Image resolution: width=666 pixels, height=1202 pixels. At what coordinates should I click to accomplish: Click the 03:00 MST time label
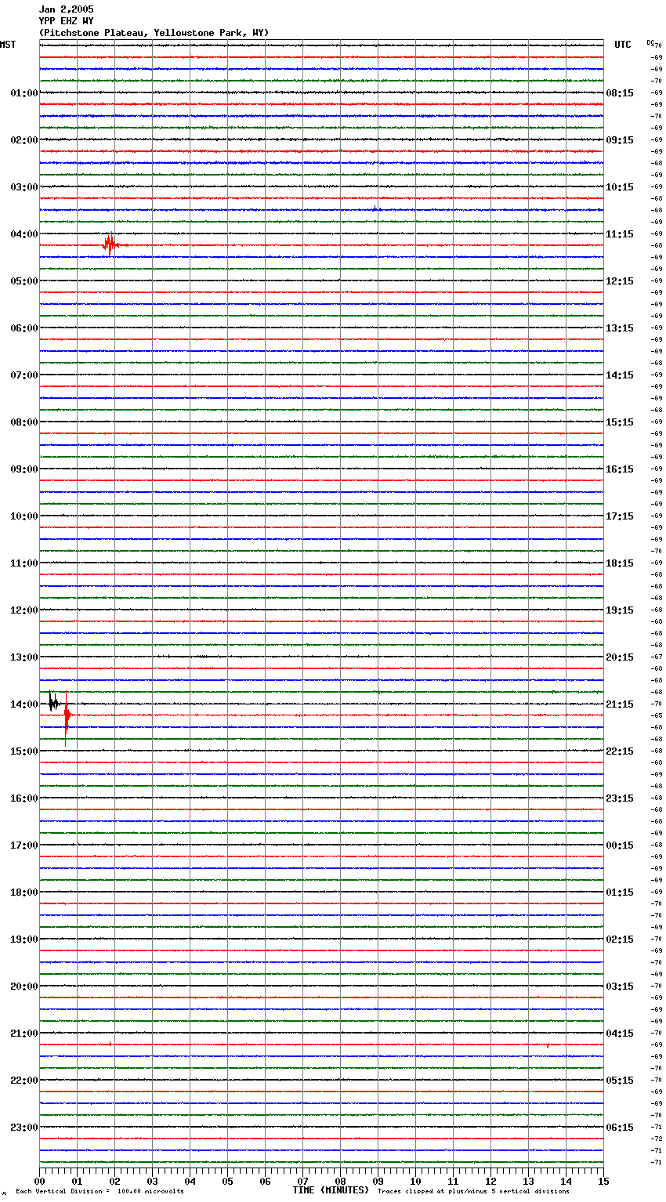(24, 187)
